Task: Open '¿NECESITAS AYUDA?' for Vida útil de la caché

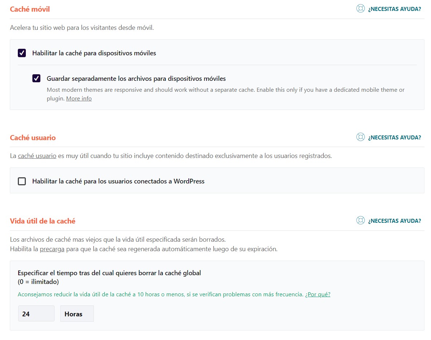Action: [x=394, y=221]
